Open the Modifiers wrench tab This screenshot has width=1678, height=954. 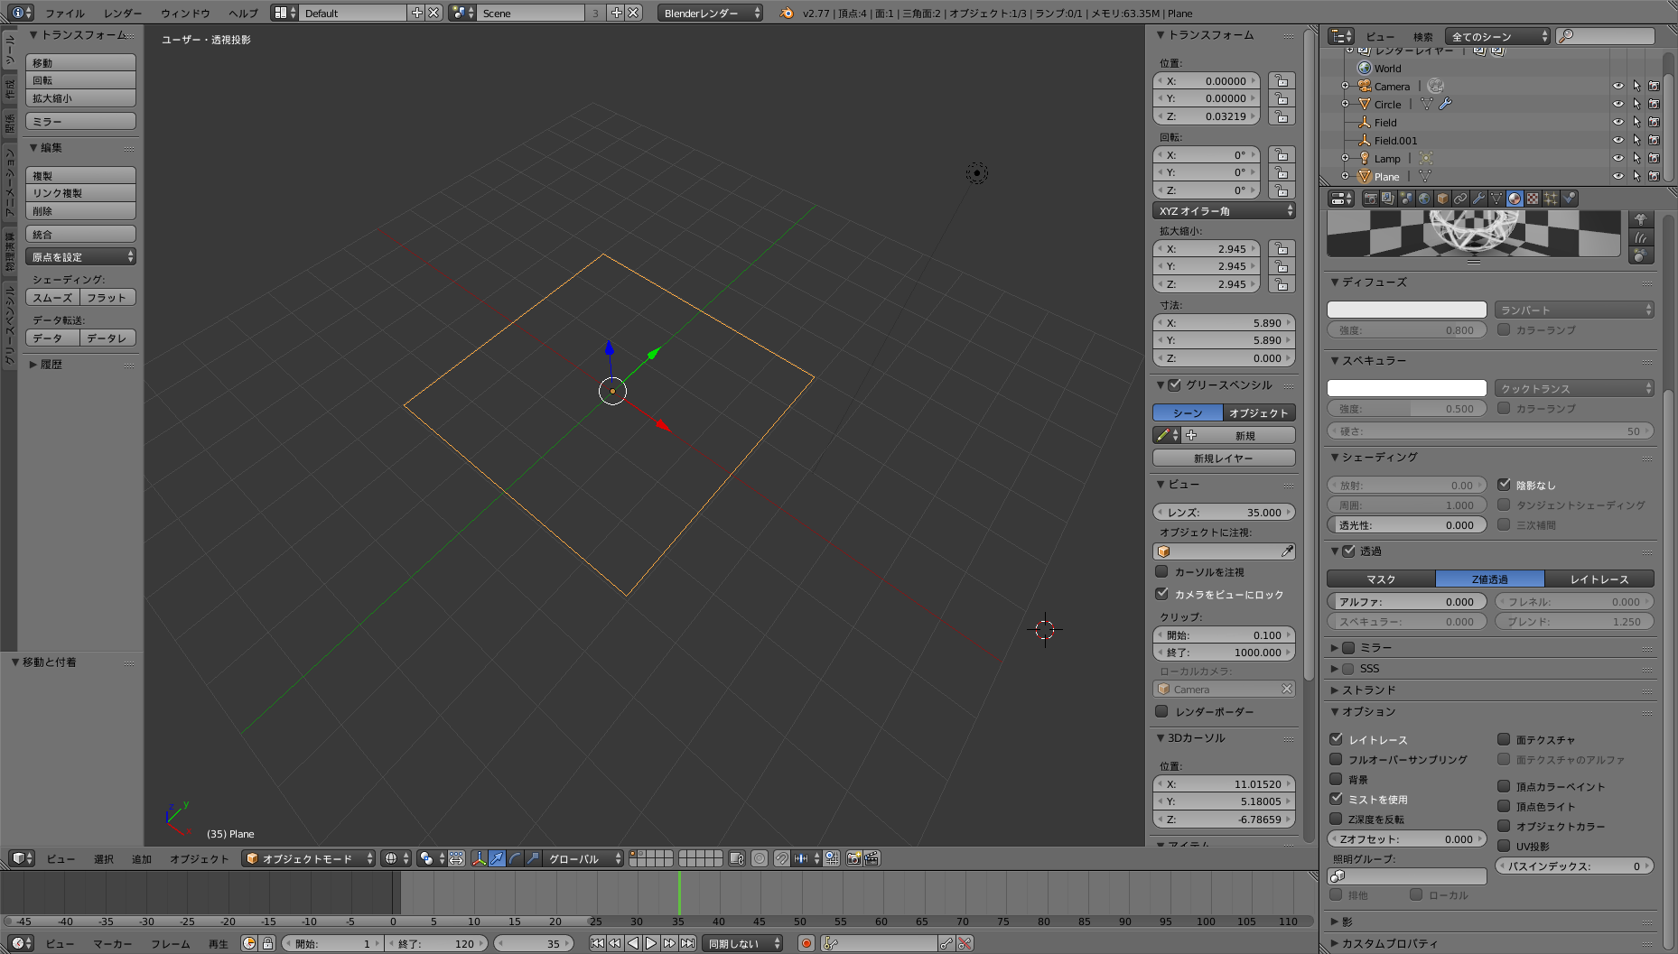tap(1478, 199)
